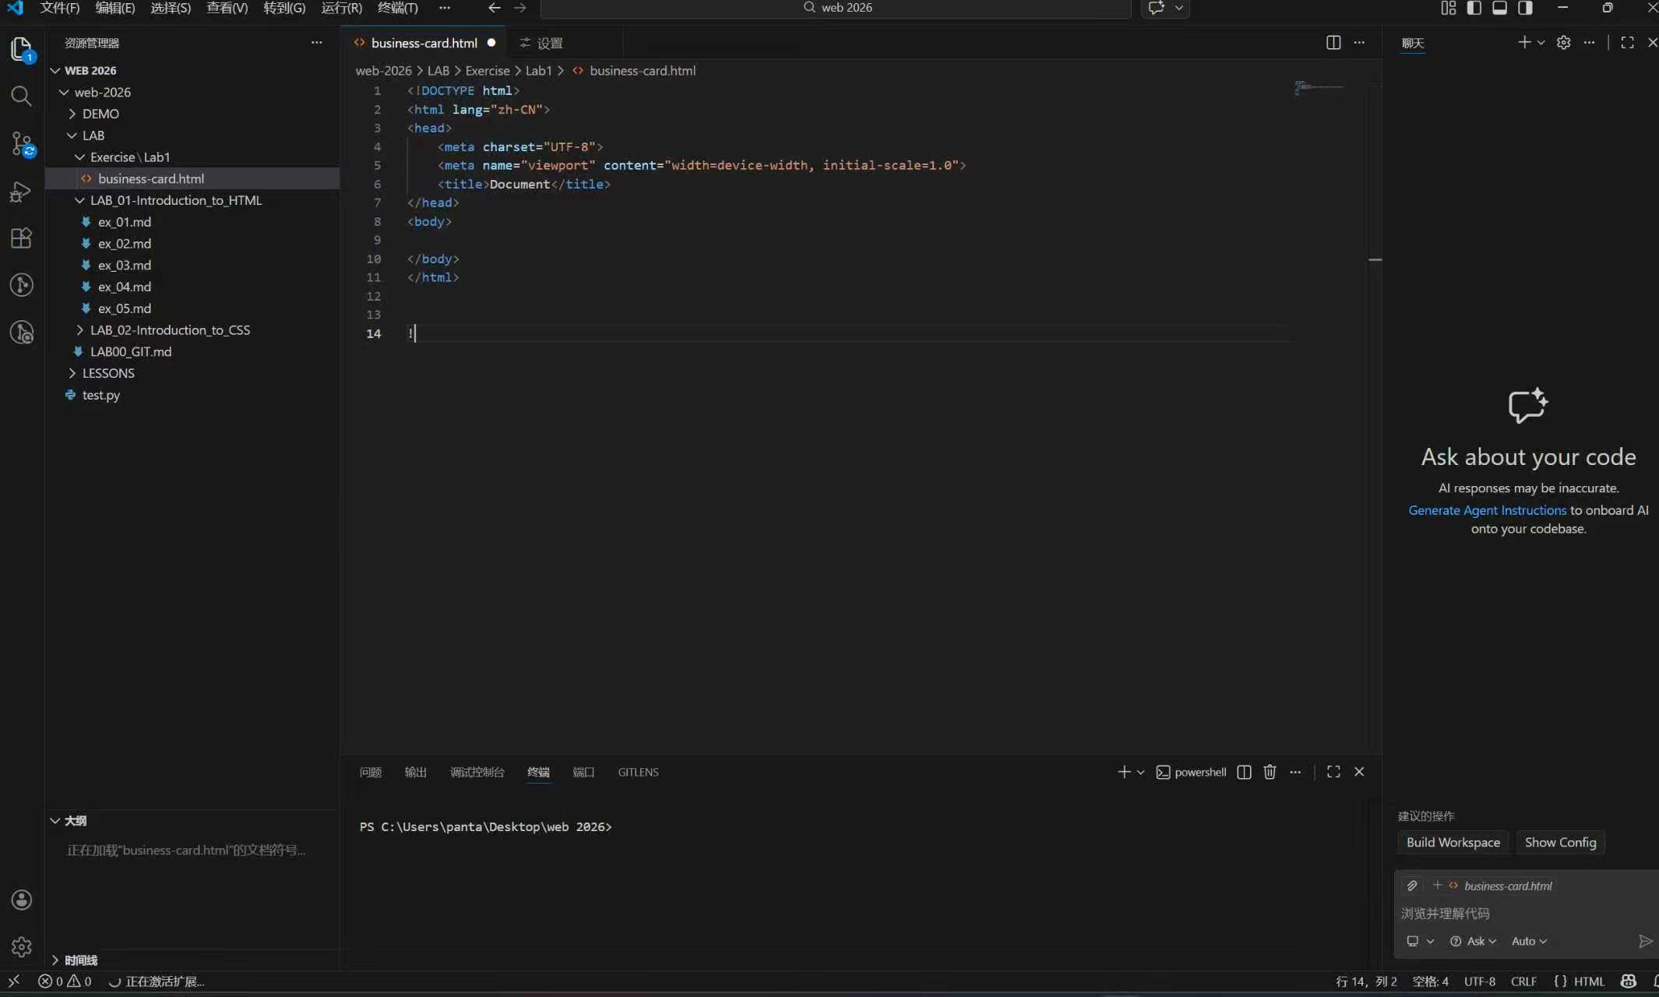Toggle the primary sidebar layout button
This screenshot has height=997, width=1659.
coord(1474,8)
